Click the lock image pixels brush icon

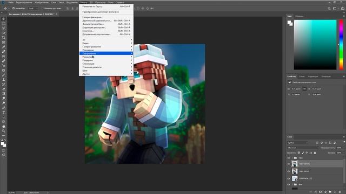(x=303, y=153)
